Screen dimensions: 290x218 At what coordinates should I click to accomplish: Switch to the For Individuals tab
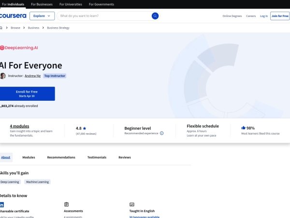tap(13, 4)
